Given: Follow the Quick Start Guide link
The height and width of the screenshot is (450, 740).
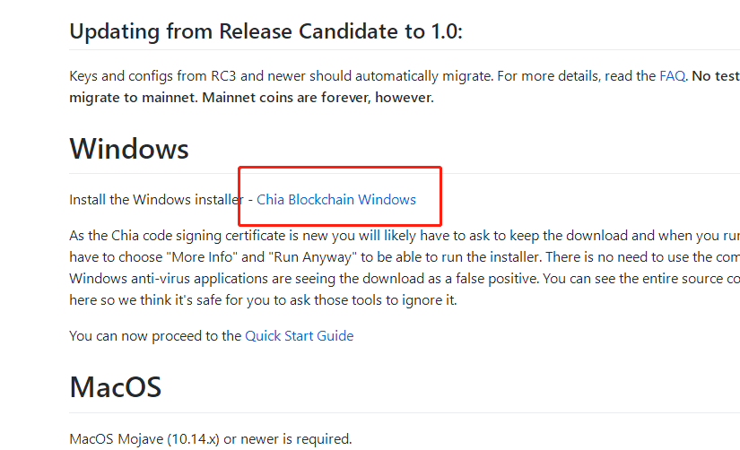Looking at the screenshot, I should [x=300, y=336].
